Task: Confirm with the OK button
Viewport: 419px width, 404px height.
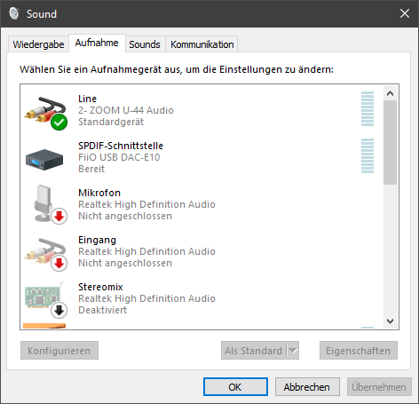Action: click(235, 386)
